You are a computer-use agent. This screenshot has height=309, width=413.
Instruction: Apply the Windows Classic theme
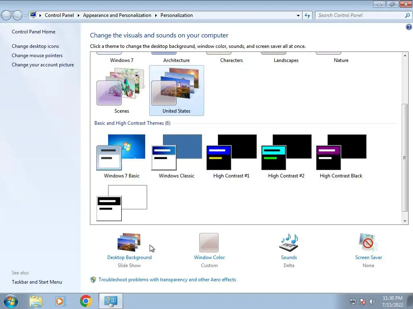click(x=177, y=157)
